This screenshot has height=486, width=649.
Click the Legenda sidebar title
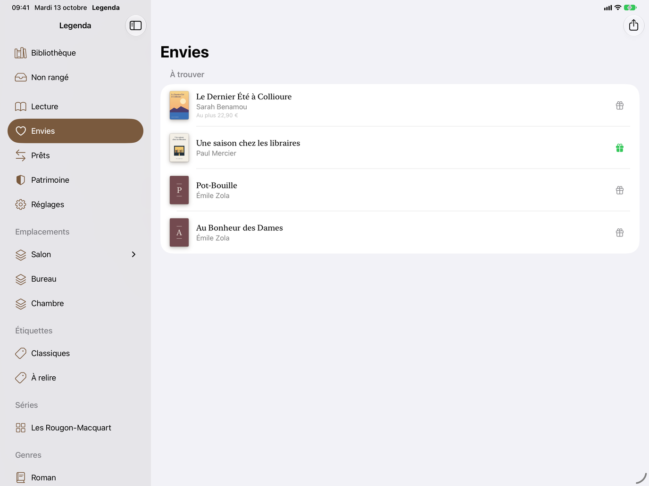[x=75, y=25]
